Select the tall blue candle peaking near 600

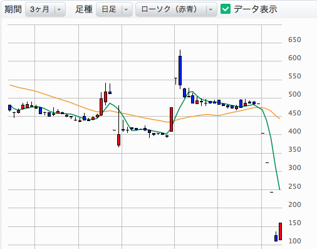coord(180,70)
